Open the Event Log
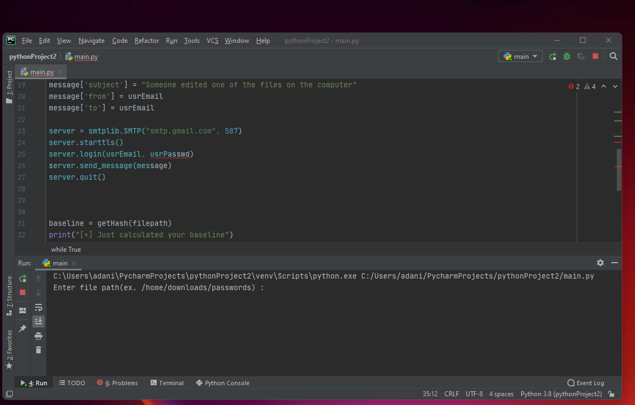Image resolution: width=635 pixels, height=405 pixels. point(586,382)
